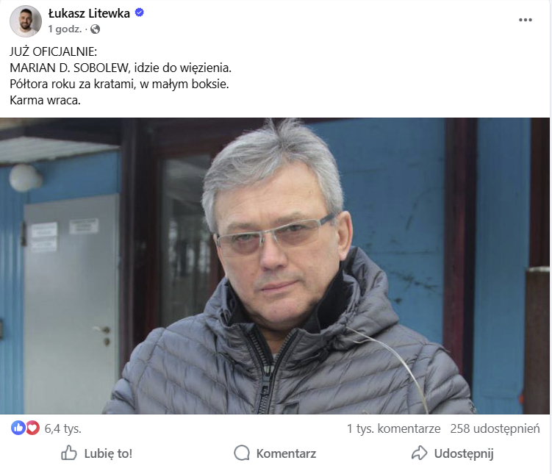The height and width of the screenshot is (474, 552).
Task: Click the blue verified badge icon
Action: 140,12
